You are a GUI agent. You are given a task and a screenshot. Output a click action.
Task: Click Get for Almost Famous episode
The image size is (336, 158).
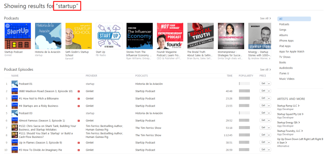coord(263,120)
